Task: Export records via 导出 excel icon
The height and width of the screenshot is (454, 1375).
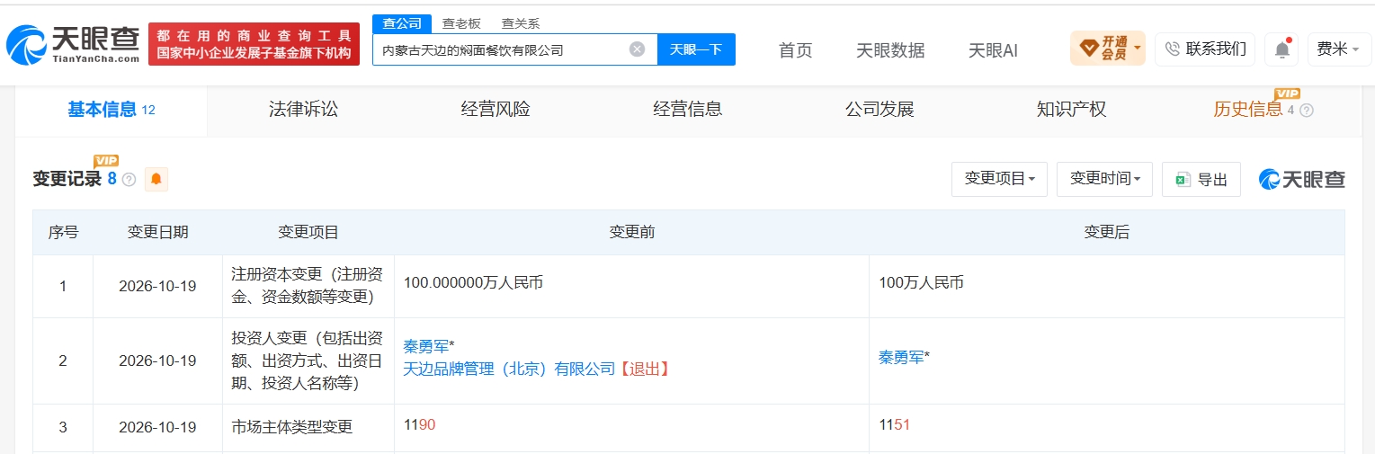Action: 1201,179
